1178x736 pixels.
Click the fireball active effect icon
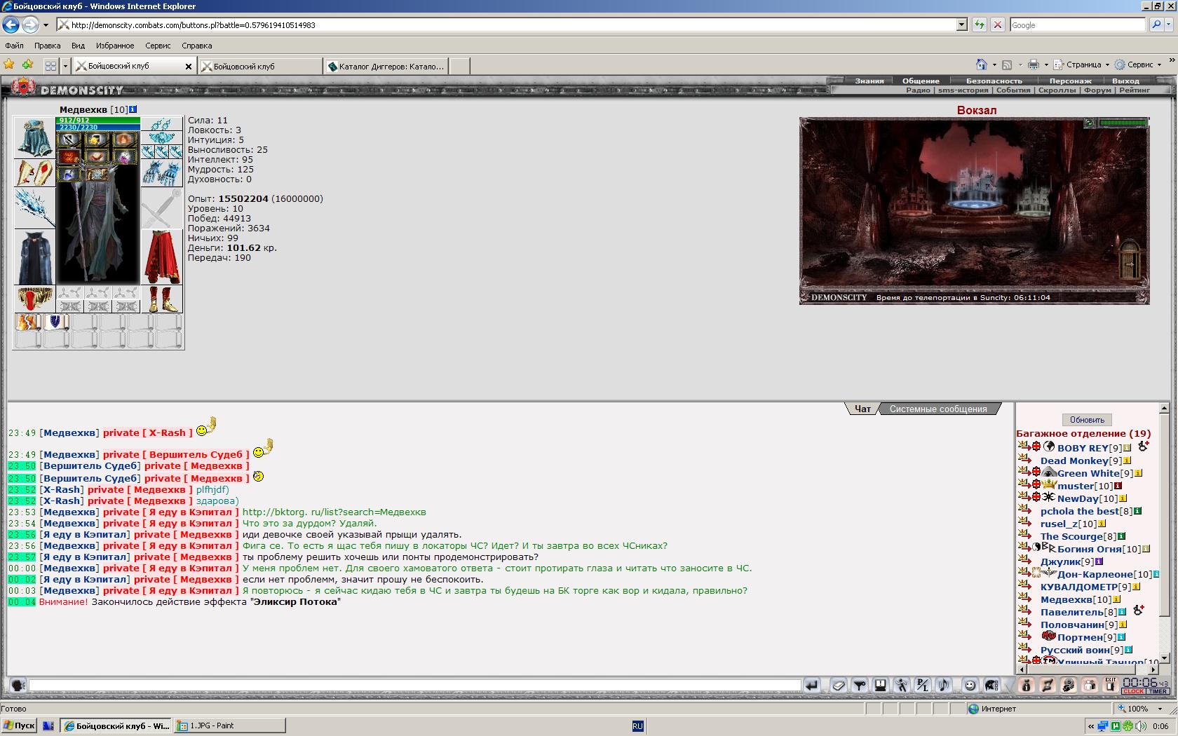tap(96, 139)
